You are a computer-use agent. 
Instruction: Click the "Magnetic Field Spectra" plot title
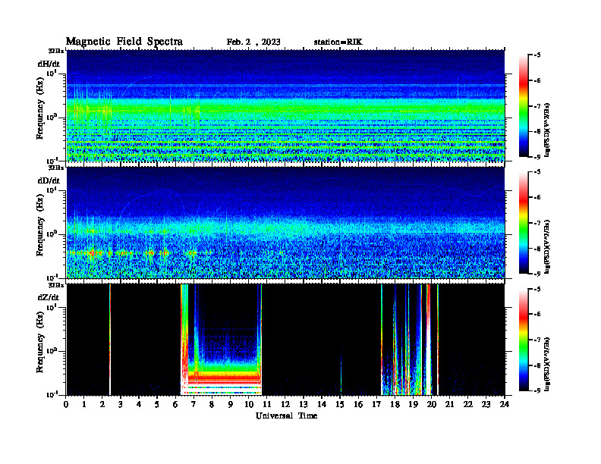[x=124, y=42]
